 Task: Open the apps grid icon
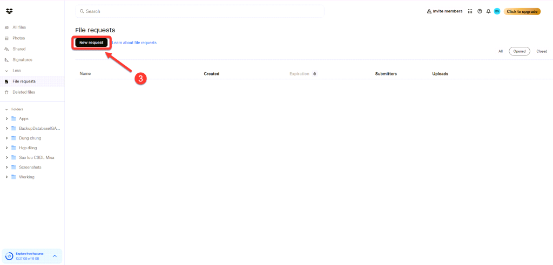point(470,11)
